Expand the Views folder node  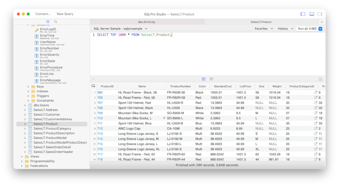coord(22,156)
